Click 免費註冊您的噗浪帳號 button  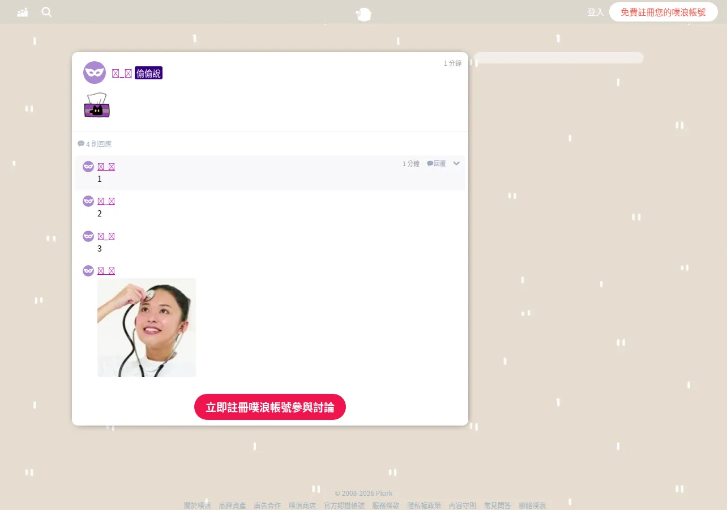(664, 12)
